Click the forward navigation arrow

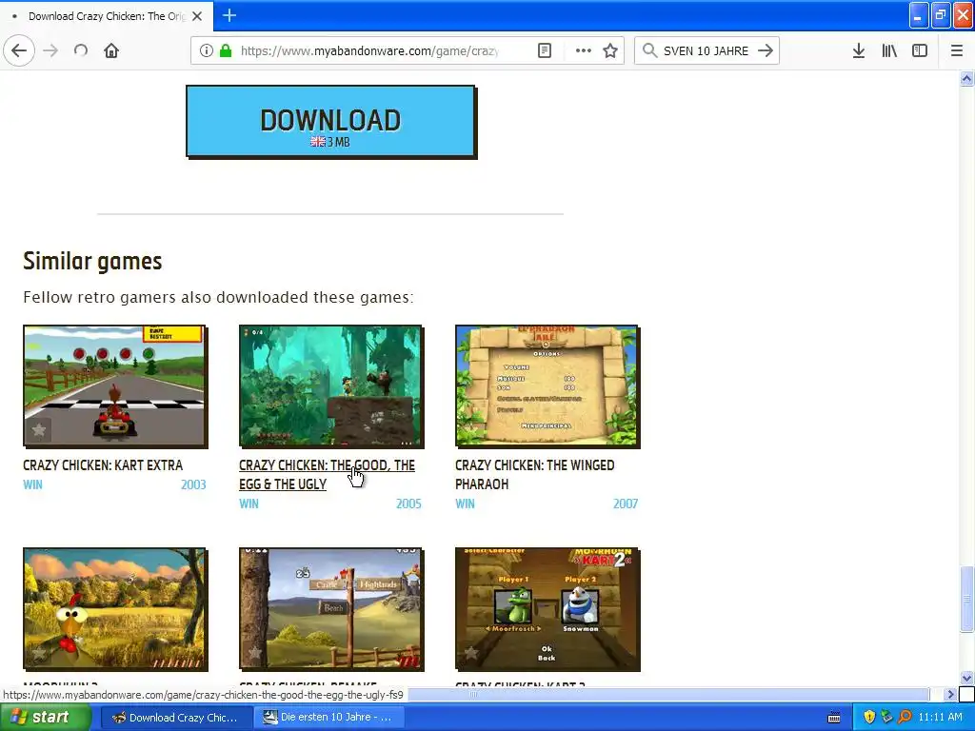pos(50,50)
